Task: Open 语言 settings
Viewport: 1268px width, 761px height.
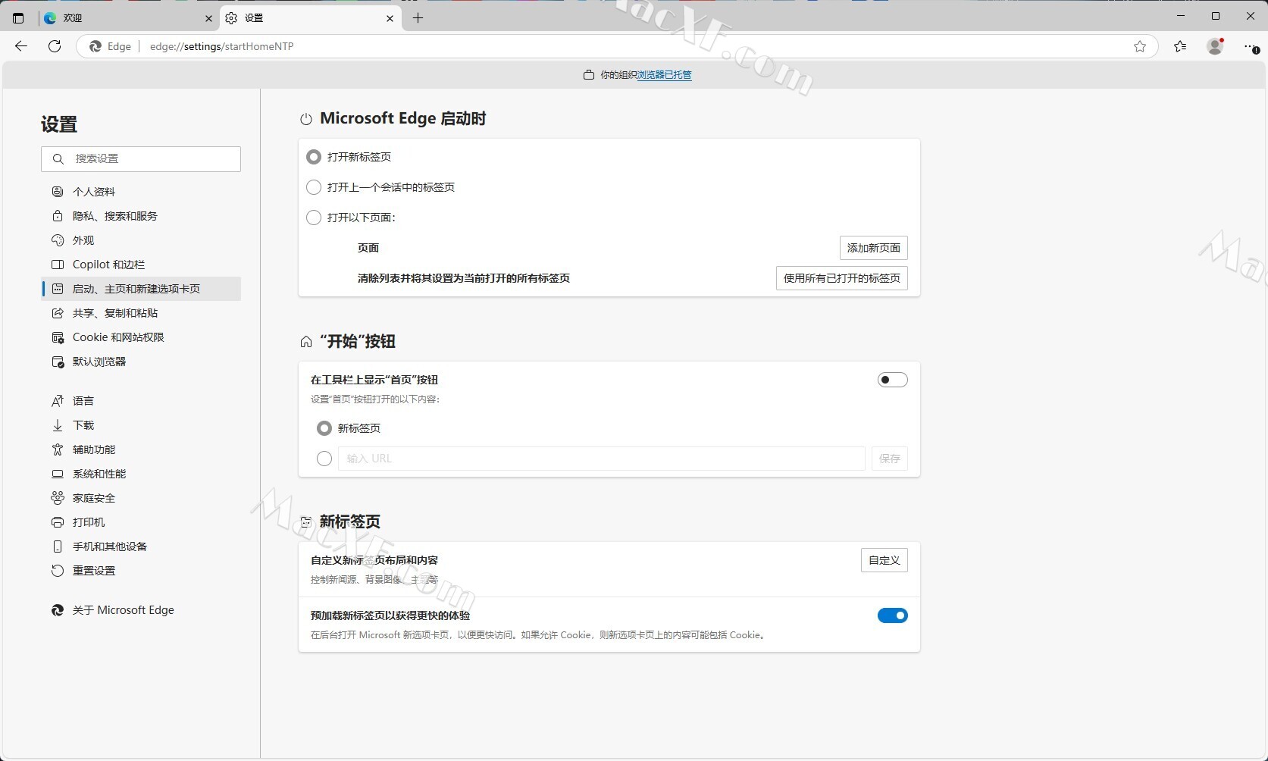Action: [141, 401]
